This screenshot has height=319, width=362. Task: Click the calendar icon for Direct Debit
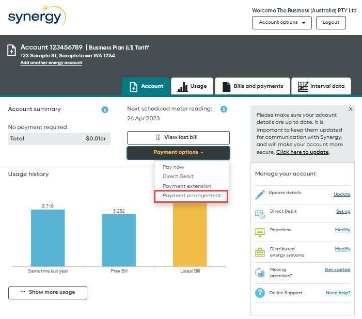(260, 214)
